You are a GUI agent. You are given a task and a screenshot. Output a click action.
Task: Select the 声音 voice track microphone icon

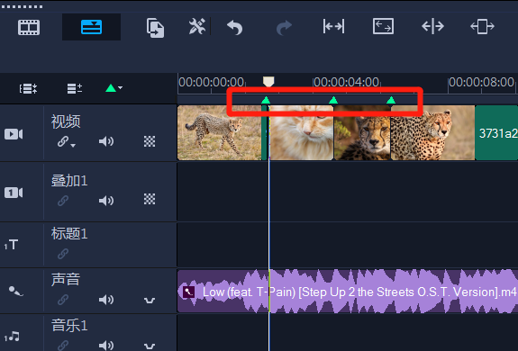click(x=15, y=292)
